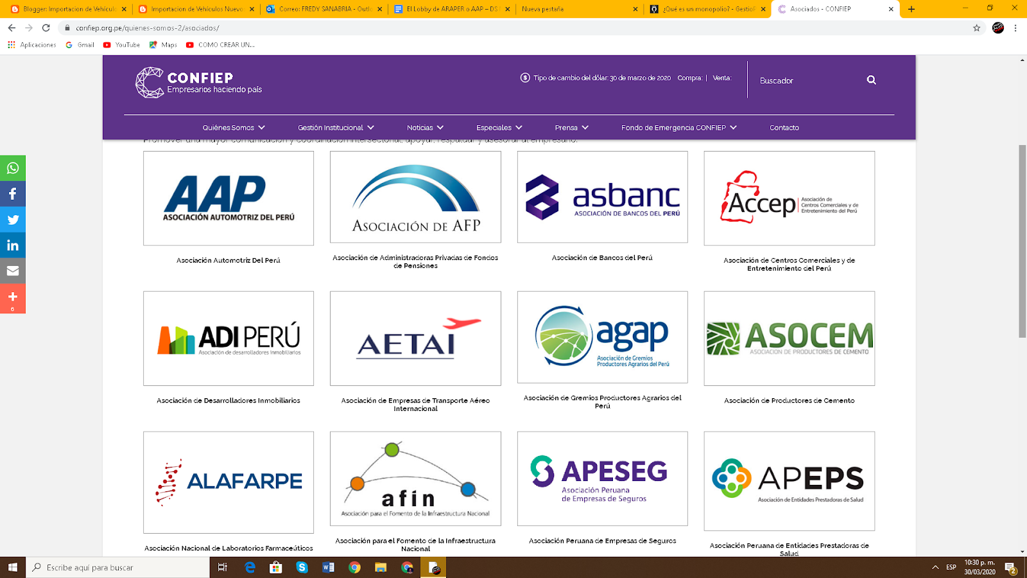This screenshot has height=578, width=1027.
Task: Click the browser address bar URL
Action: tap(148, 28)
